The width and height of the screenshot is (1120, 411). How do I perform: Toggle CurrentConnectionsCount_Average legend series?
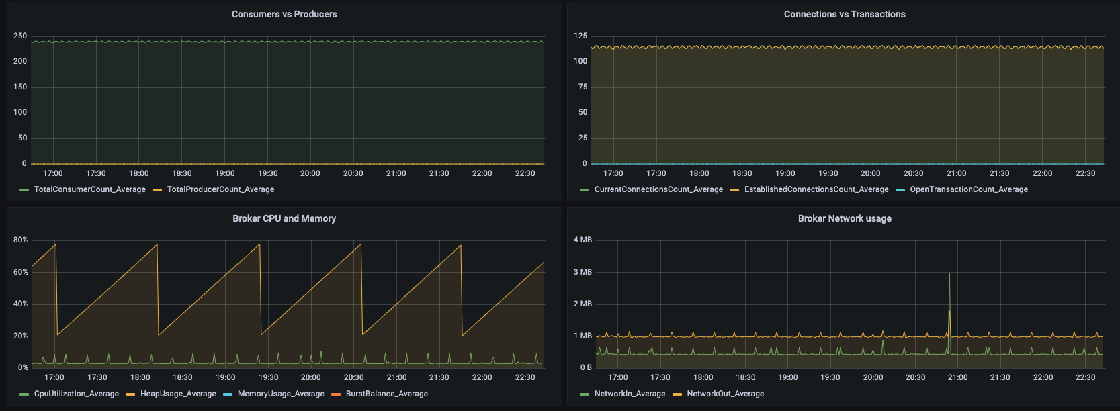(658, 189)
